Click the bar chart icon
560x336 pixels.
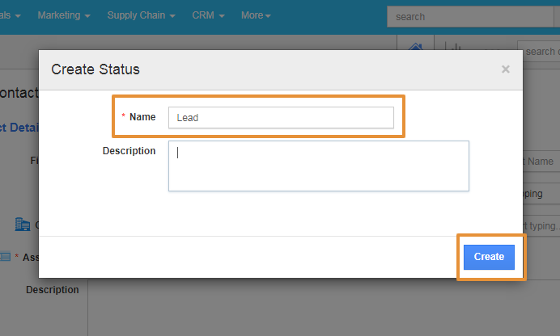coord(456,48)
